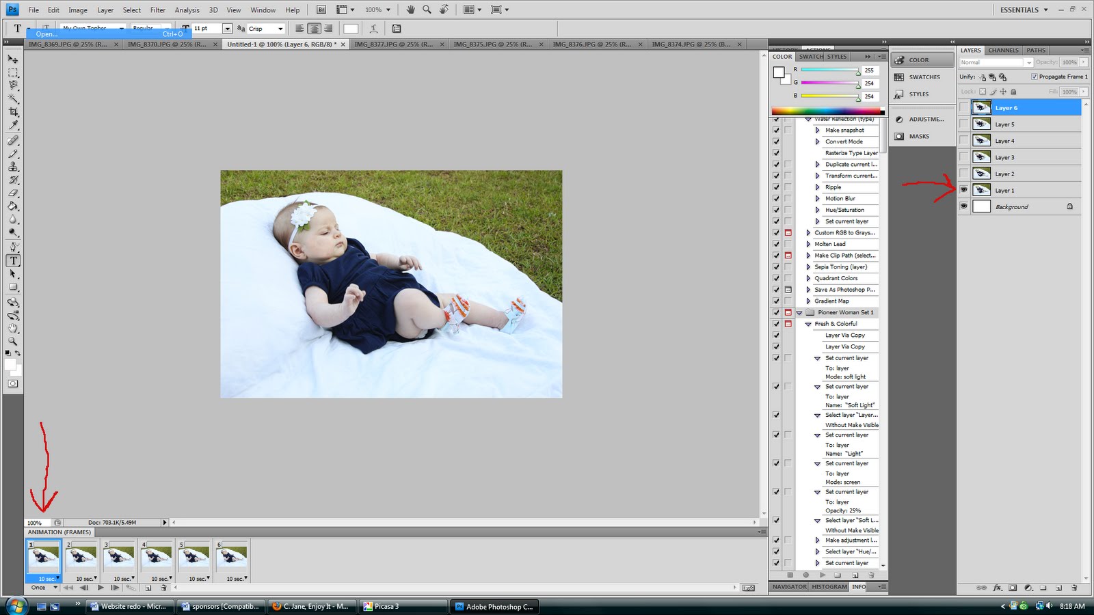Click the Zoom tool in toolbox

click(x=13, y=341)
